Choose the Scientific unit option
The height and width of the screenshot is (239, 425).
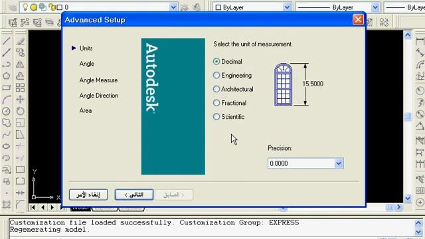pos(228,117)
